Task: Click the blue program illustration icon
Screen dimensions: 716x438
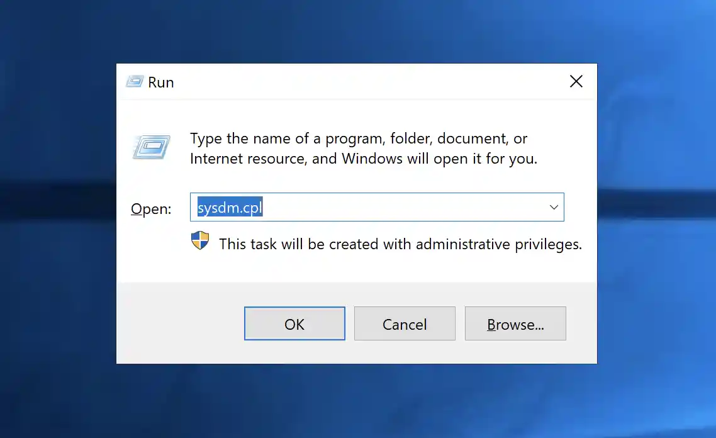Action: pos(151,146)
